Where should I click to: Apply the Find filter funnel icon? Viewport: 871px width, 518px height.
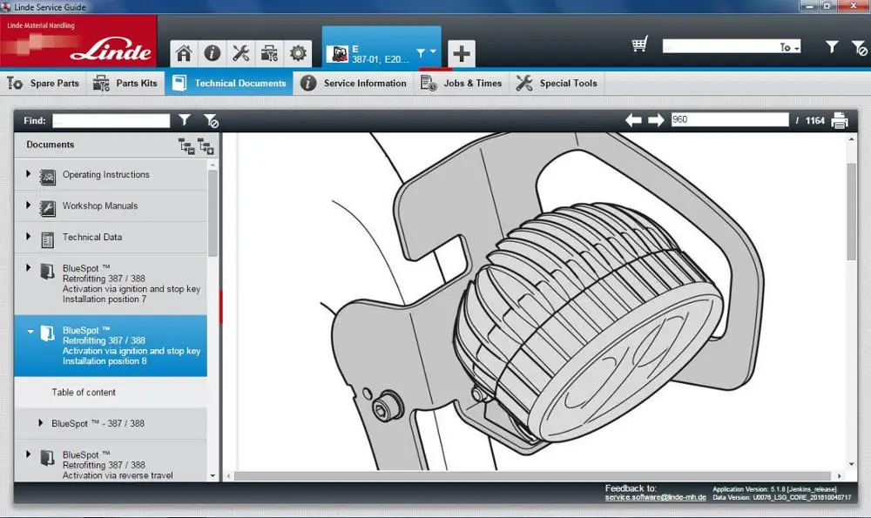tap(185, 121)
